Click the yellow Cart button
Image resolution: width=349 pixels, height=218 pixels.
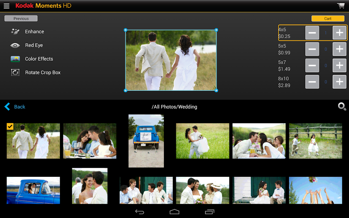tap(328, 18)
